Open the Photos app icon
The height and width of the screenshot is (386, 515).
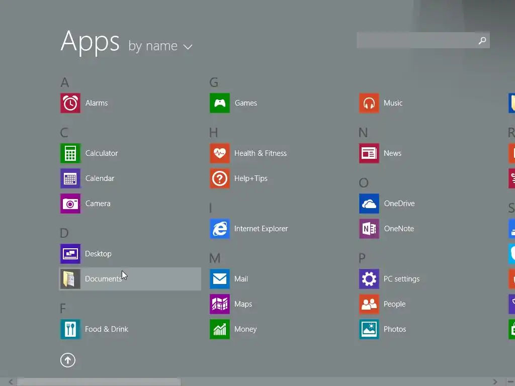[369, 329]
